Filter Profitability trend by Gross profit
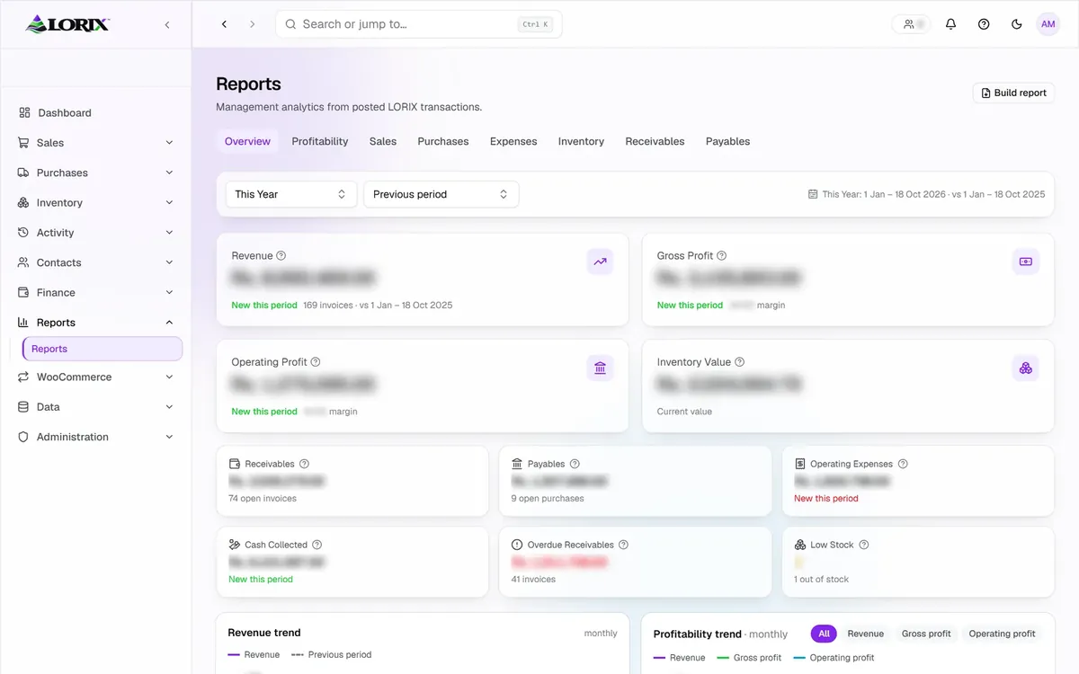Viewport: 1079px width, 674px height. (926, 634)
